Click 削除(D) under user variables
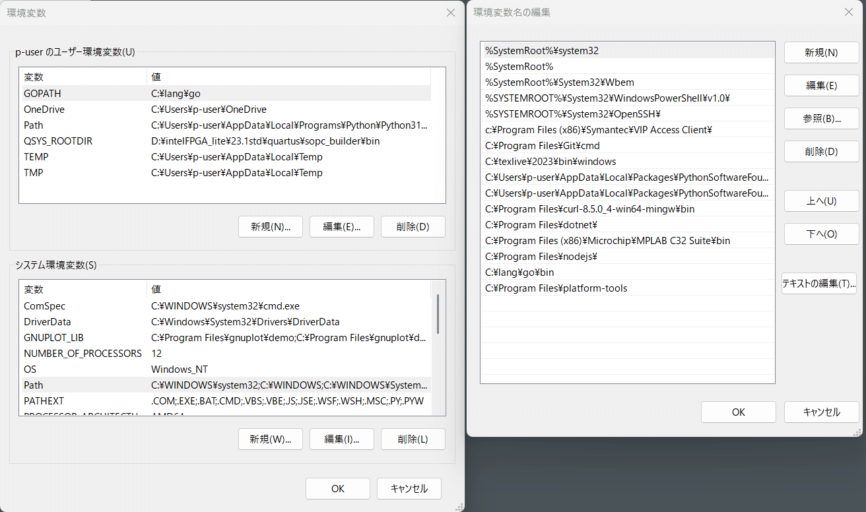The image size is (866, 512). [x=413, y=227]
